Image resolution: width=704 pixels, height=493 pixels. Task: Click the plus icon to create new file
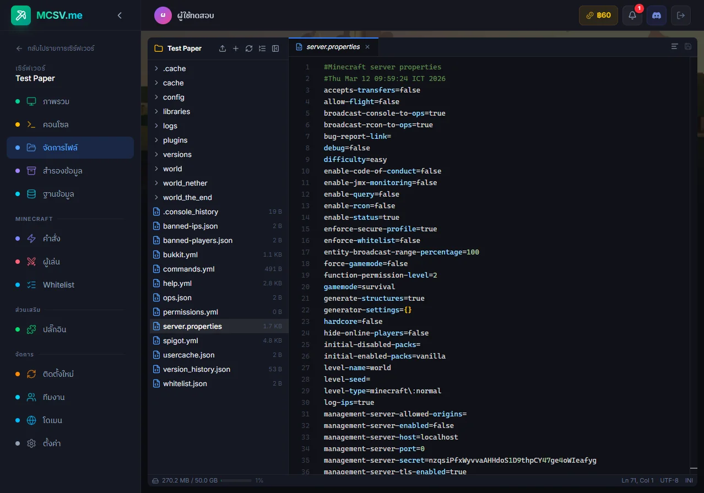[x=236, y=48]
